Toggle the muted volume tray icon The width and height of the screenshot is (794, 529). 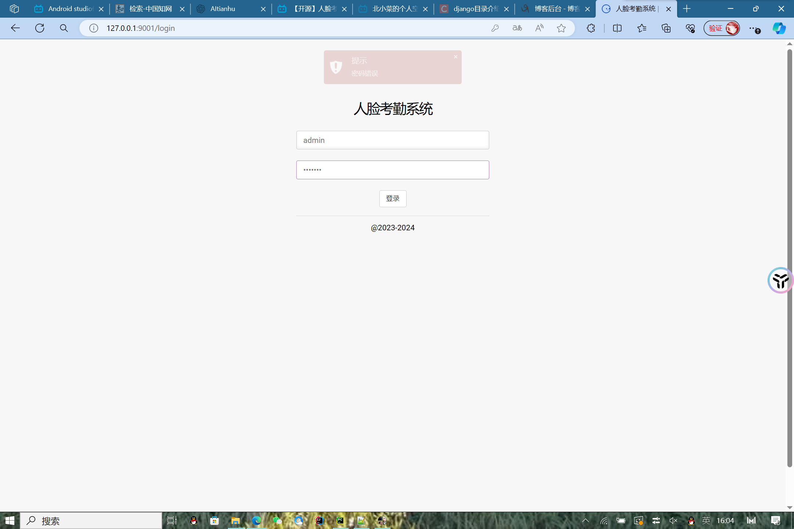point(673,520)
